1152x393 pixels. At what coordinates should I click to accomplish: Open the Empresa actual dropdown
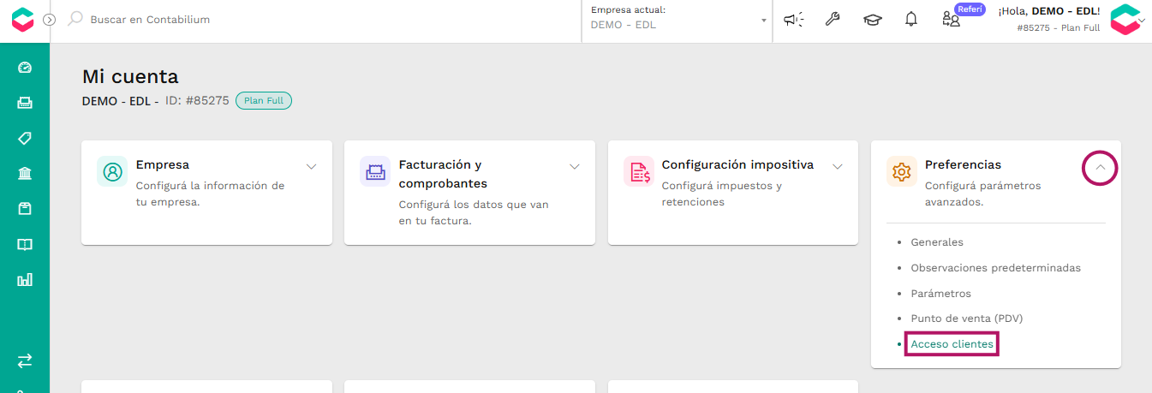click(678, 19)
